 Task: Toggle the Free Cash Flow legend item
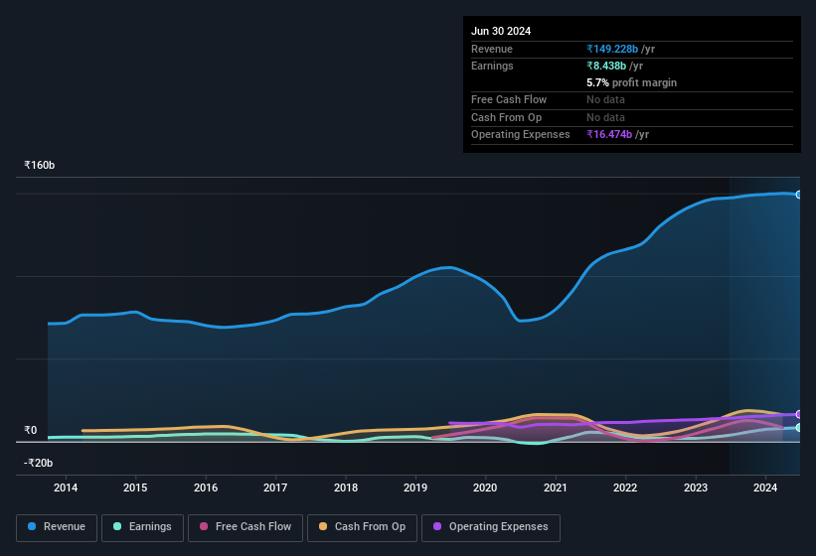(245, 527)
